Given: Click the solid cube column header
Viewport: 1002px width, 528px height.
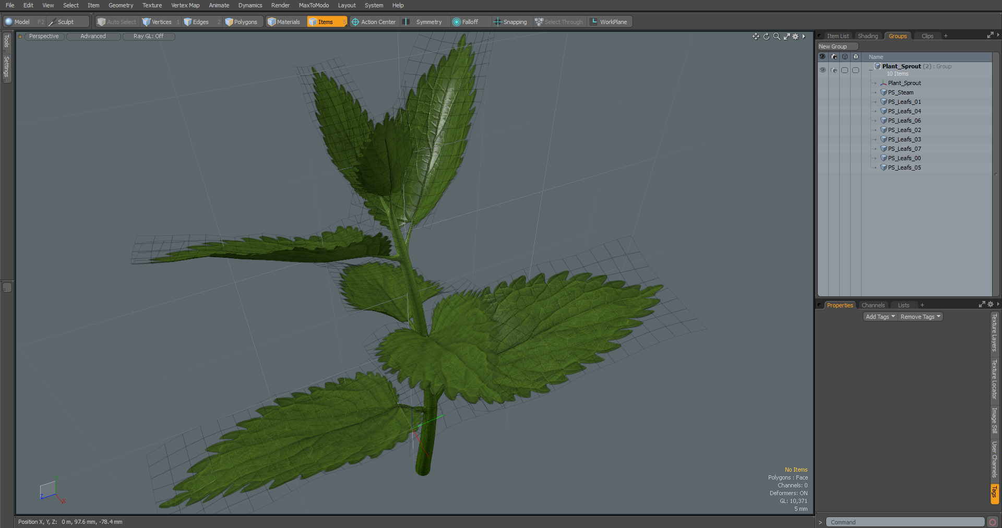Looking at the screenshot, I should click(x=856, y=57).
